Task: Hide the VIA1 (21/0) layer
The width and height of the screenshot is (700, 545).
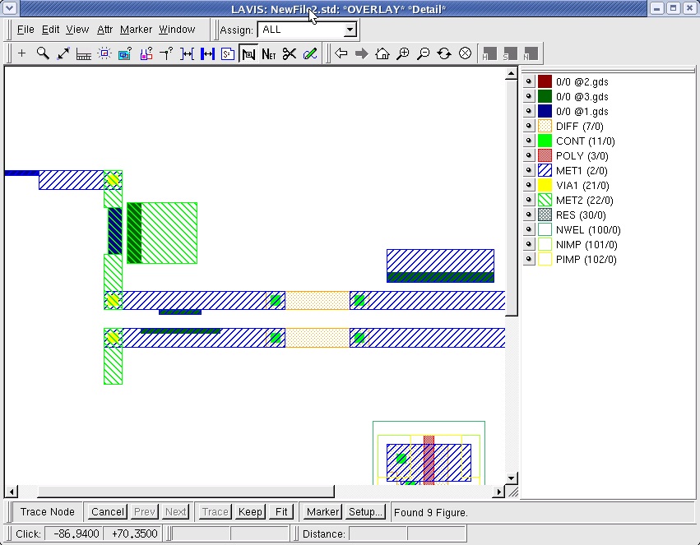Action: tap(529, 185)
